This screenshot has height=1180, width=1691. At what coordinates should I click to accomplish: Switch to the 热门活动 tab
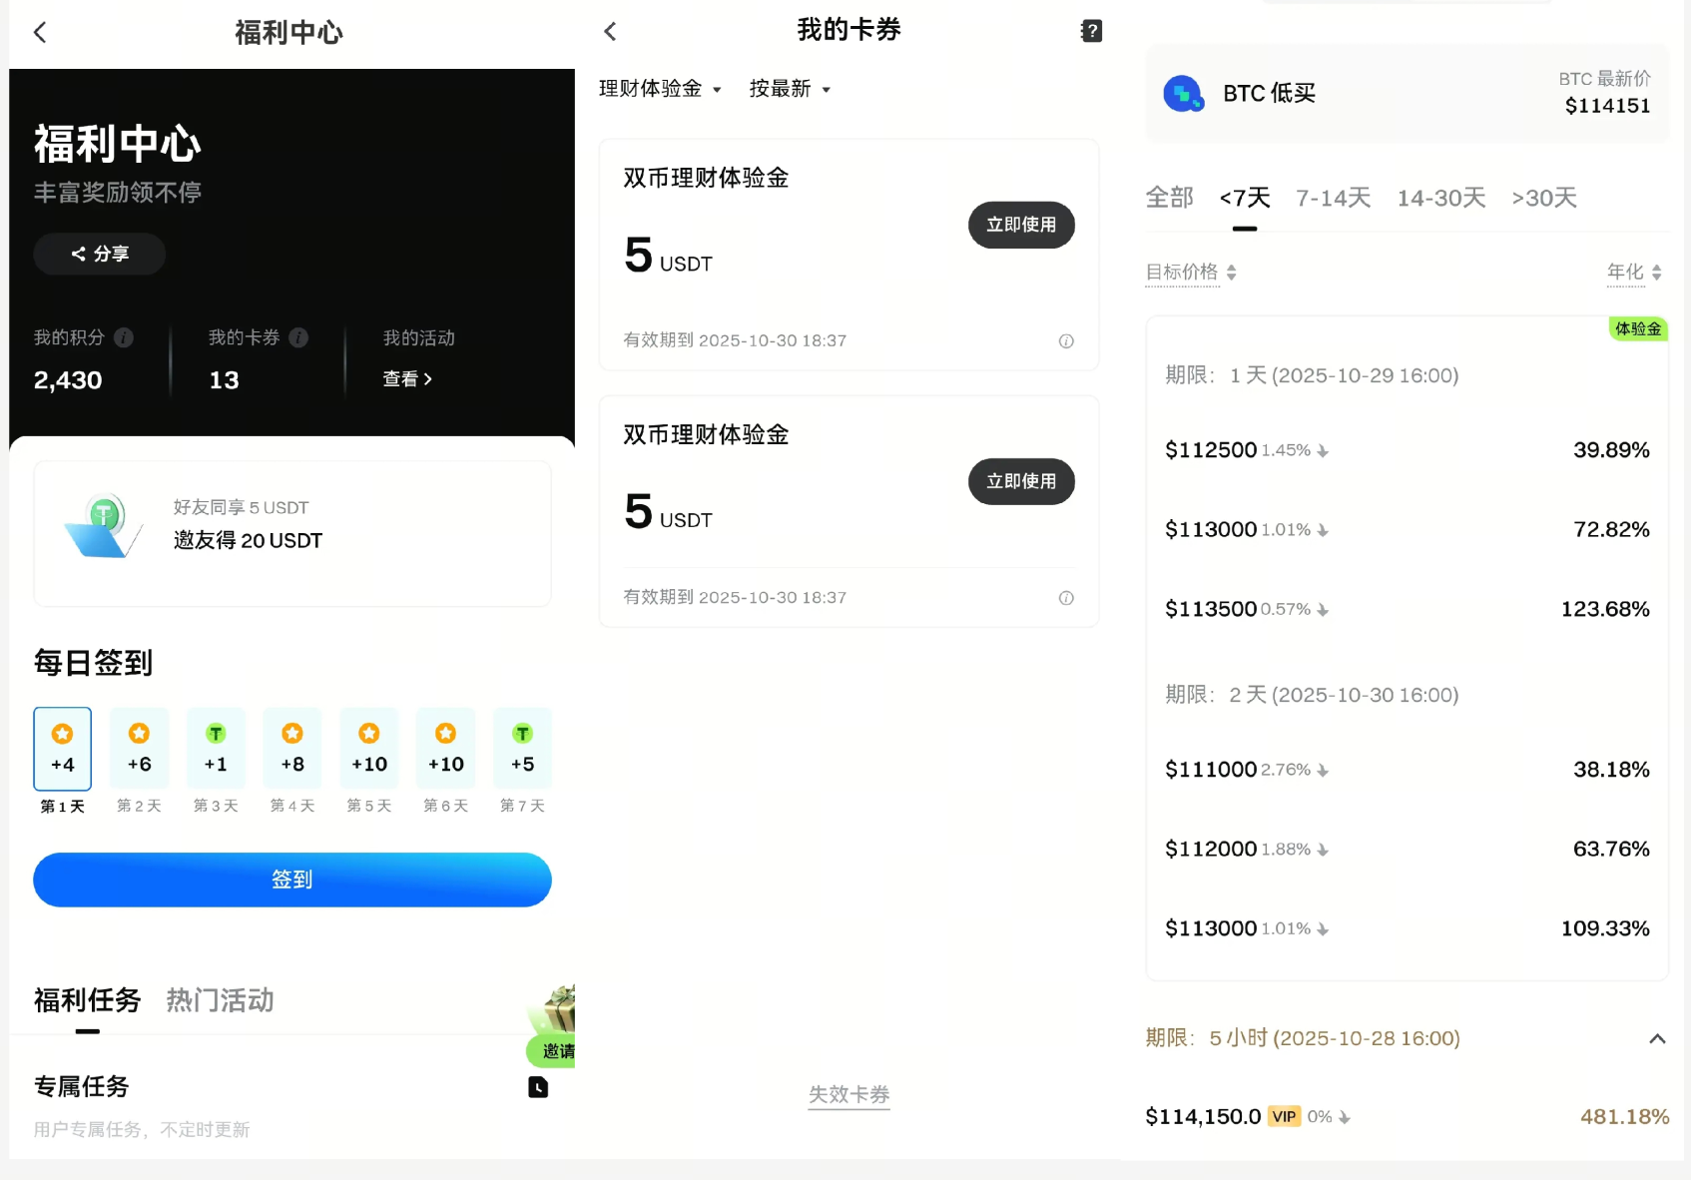(220, 1000)
